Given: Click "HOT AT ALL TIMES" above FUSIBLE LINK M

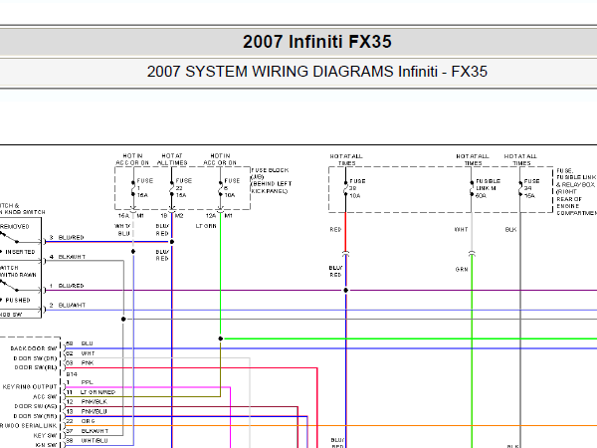Looking at the screenshot, I should click(x=473, y=159).
